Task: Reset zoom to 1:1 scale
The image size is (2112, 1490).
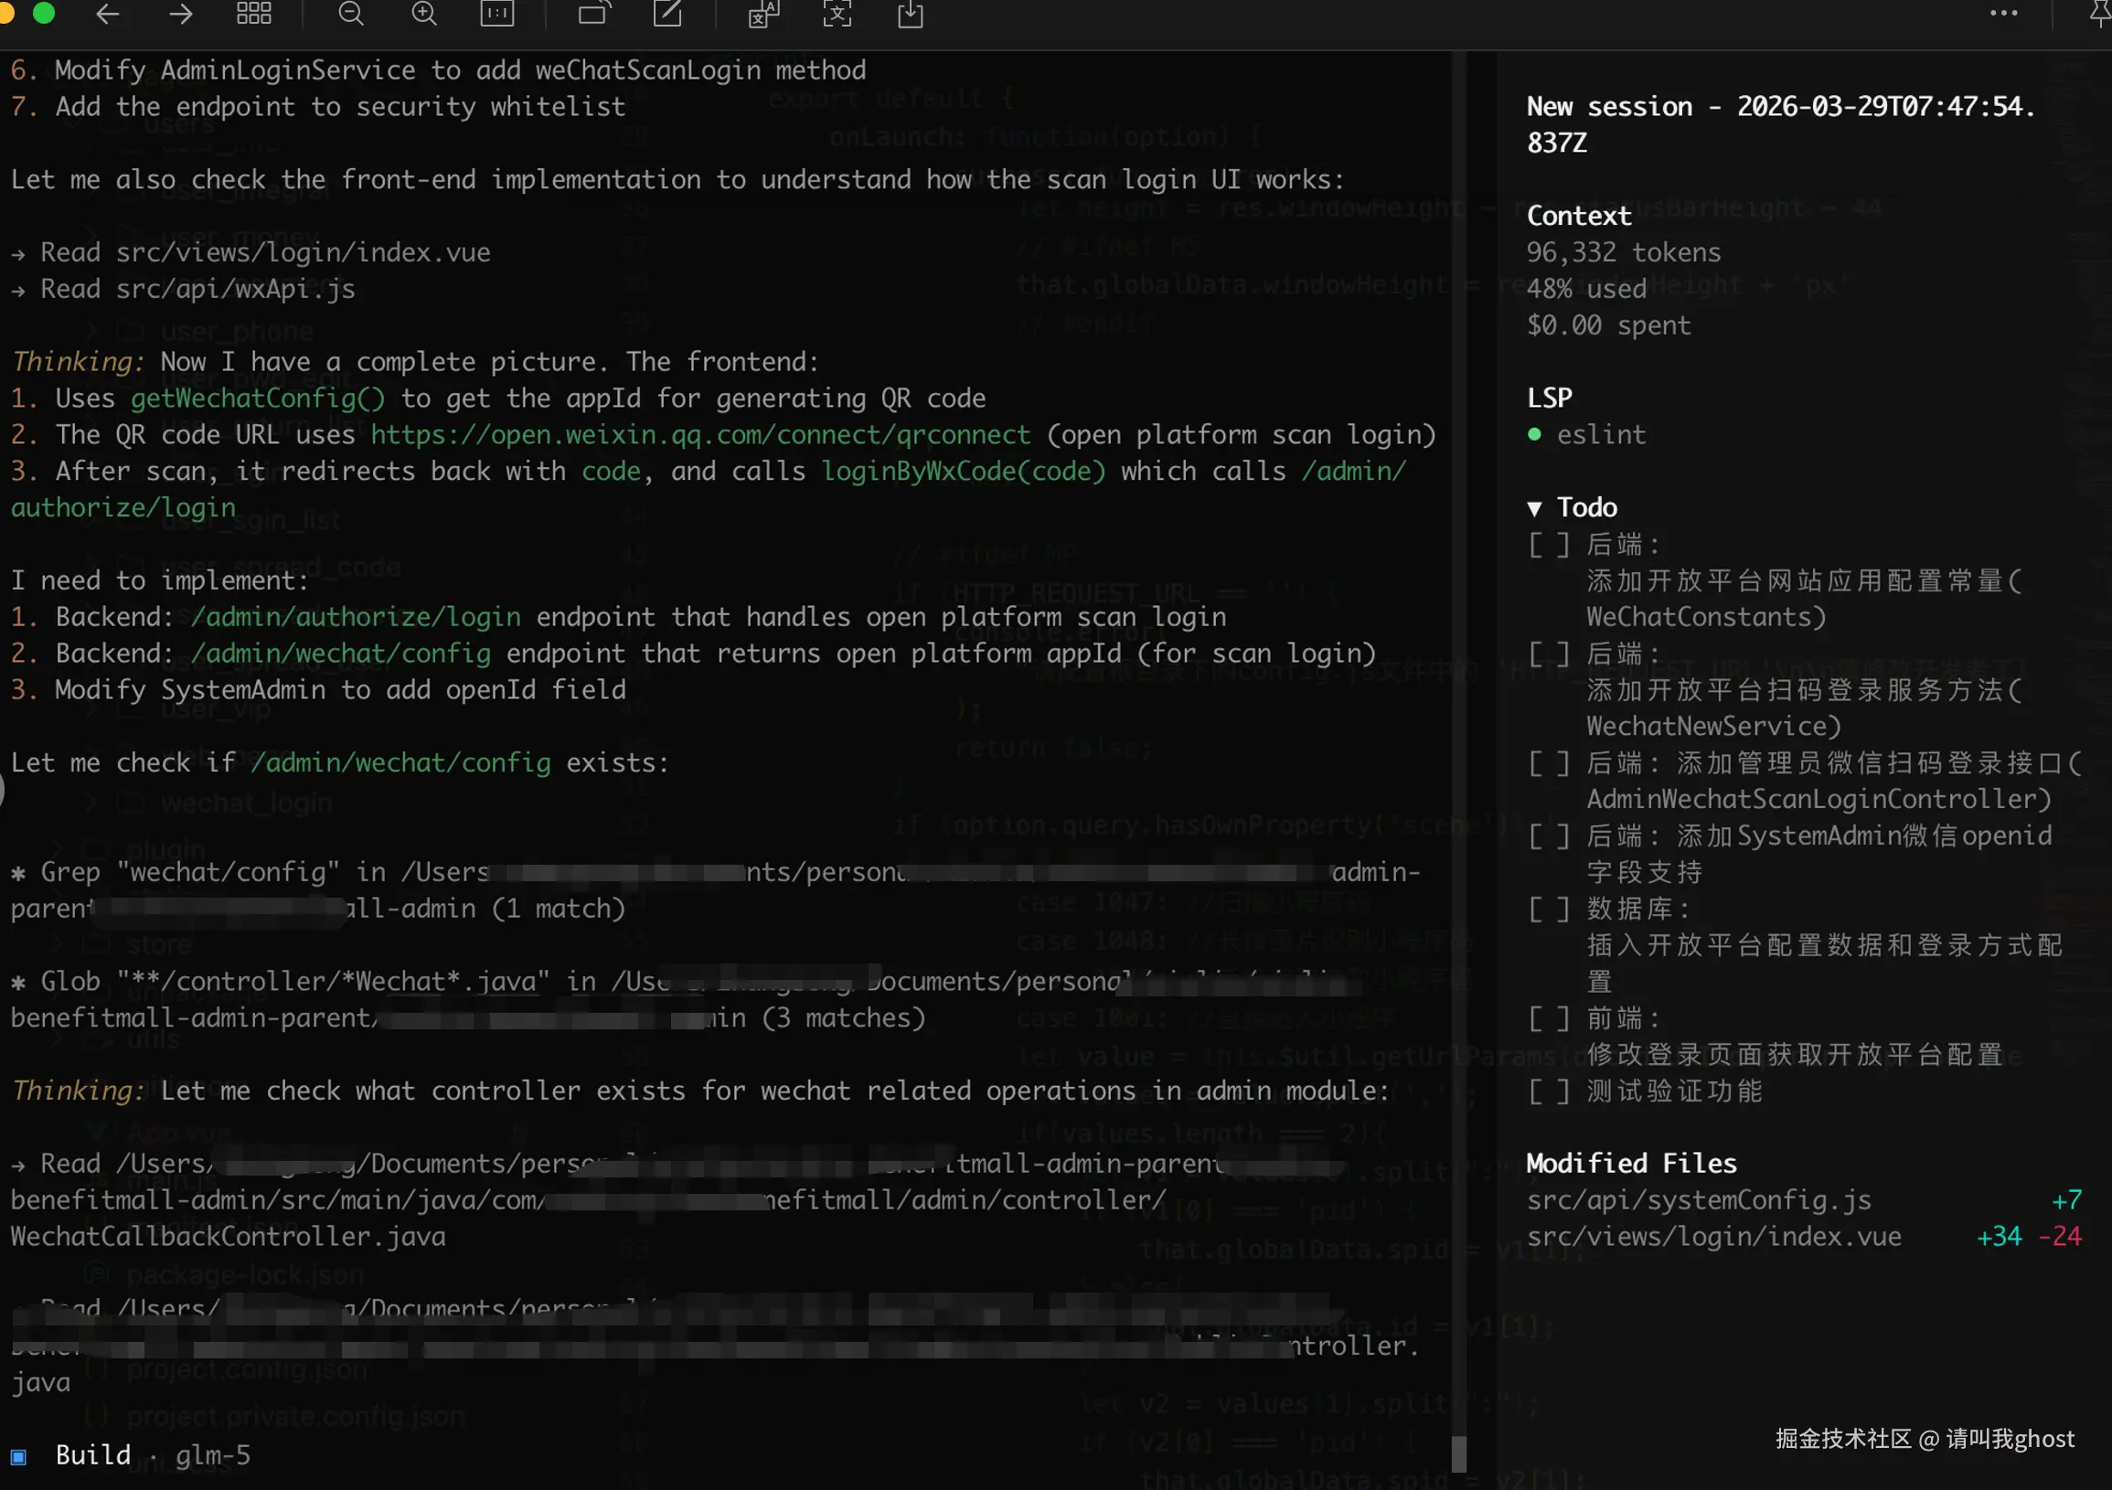Action: [496, 15]
